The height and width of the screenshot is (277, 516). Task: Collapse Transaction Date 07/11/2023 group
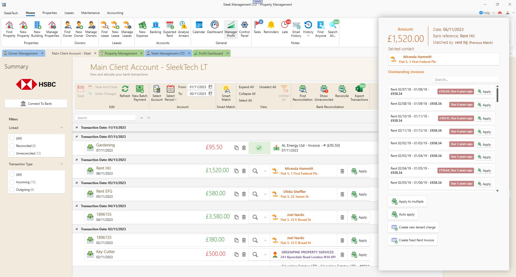tap(77, 136)
